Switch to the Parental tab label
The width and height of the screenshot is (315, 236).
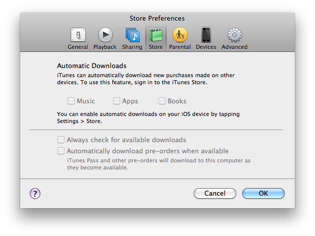pos(180,47)
